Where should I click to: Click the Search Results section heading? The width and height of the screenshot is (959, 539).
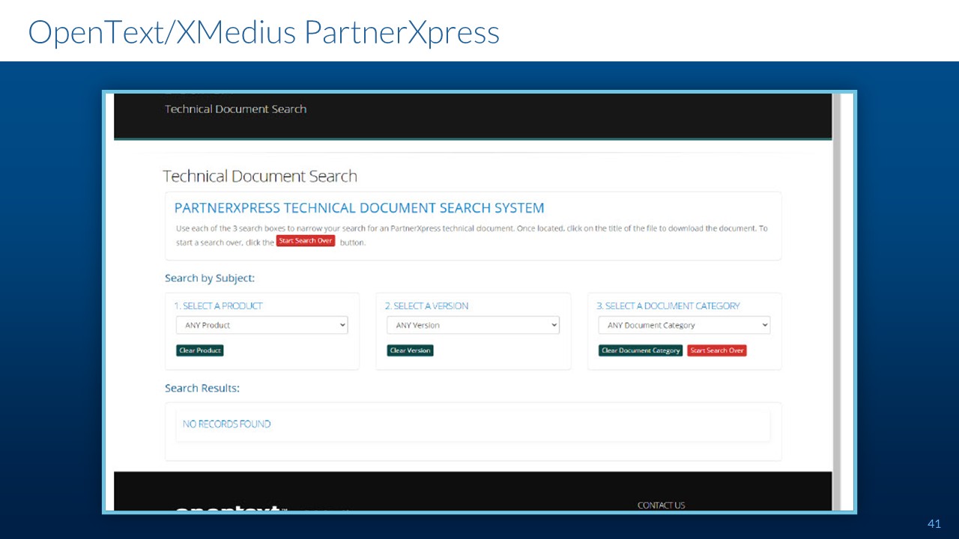coord(202,389)
